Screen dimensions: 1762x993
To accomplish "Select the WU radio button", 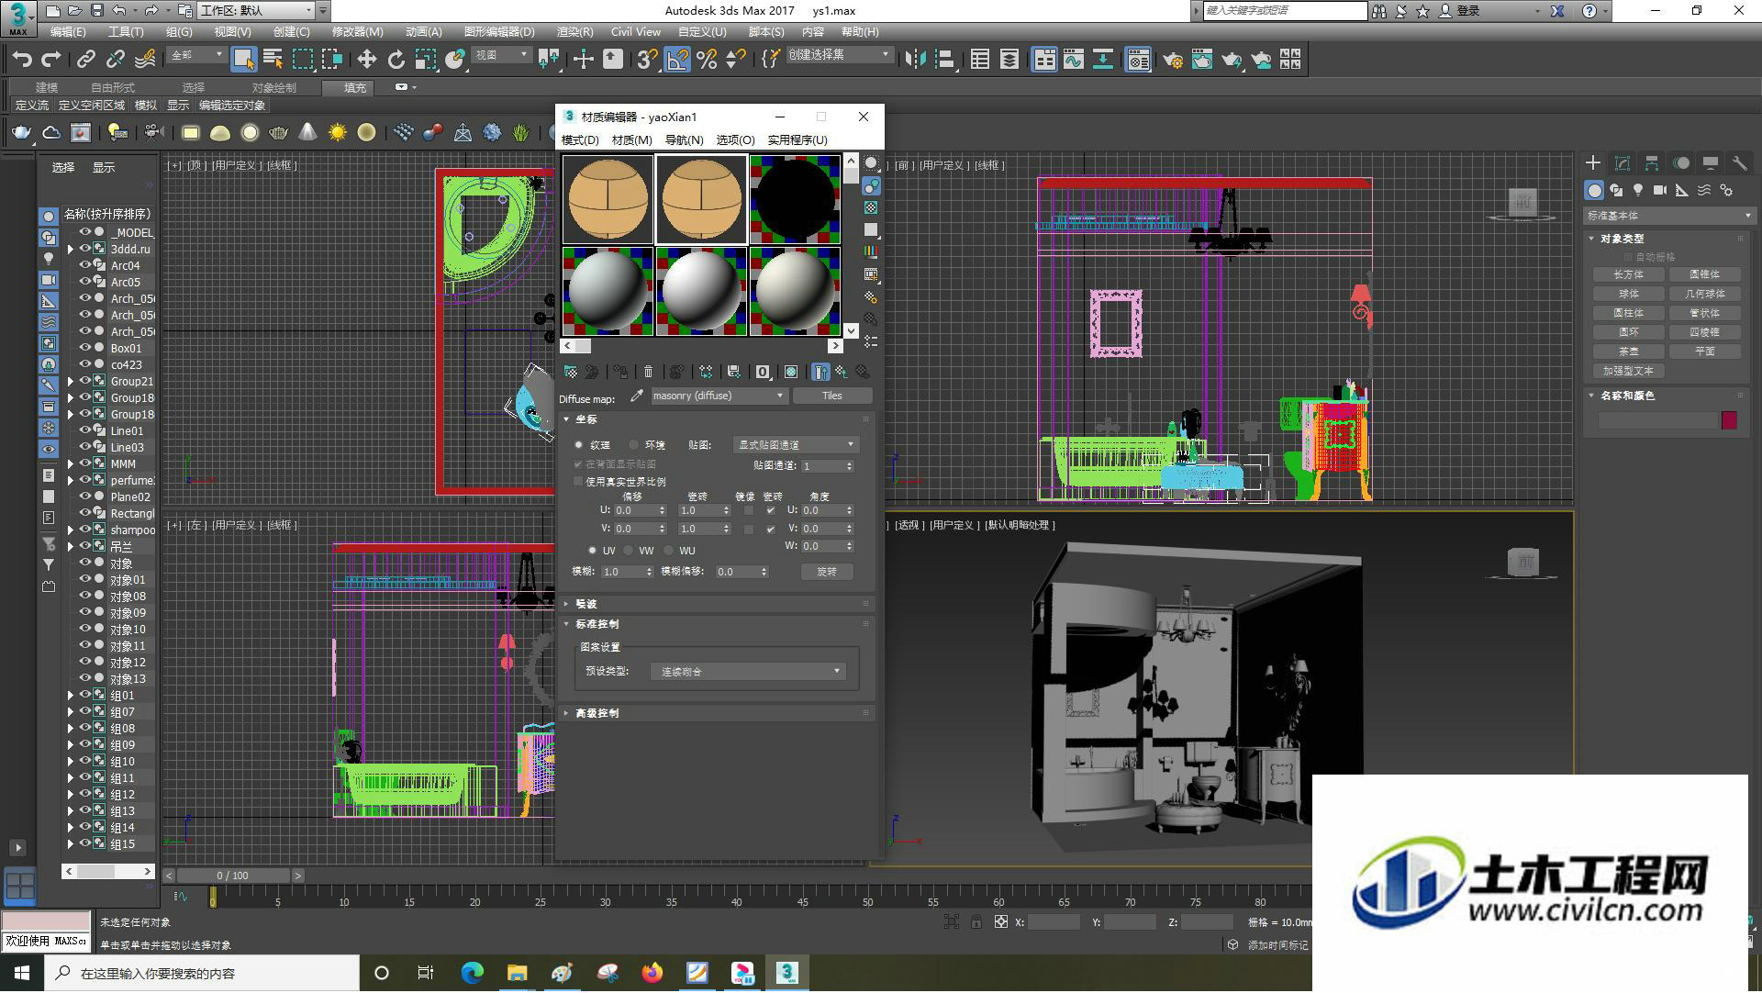I will tap(668, 551).
